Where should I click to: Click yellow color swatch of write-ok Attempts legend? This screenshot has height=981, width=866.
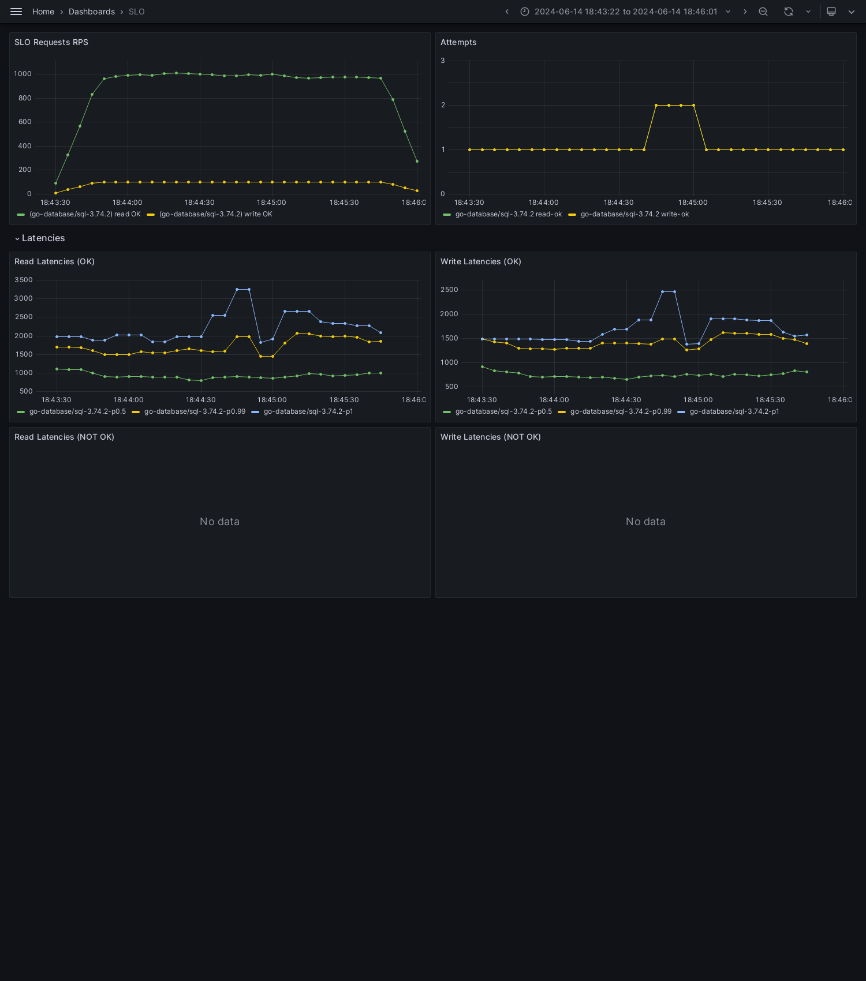(x=572, y=215)
